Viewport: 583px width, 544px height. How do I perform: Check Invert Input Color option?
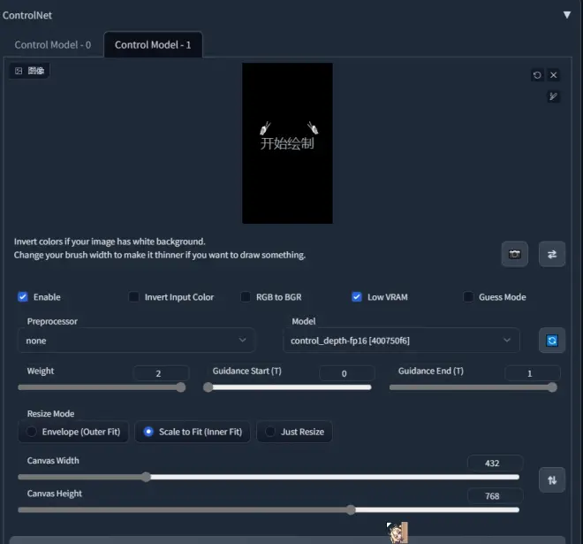tap(134, 297)
